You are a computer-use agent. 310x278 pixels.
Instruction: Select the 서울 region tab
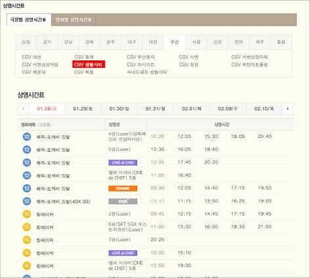pyautogui.click(x=196, y=42)
